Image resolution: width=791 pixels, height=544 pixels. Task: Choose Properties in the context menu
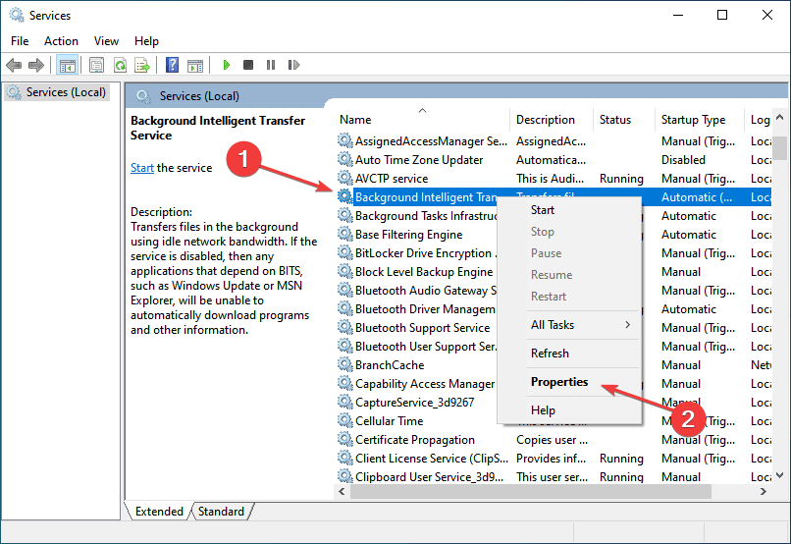[x=559, y=382]
